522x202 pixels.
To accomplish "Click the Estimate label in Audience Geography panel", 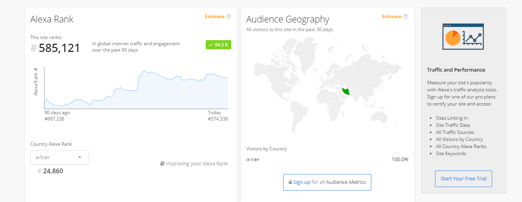I will point(392,17).
